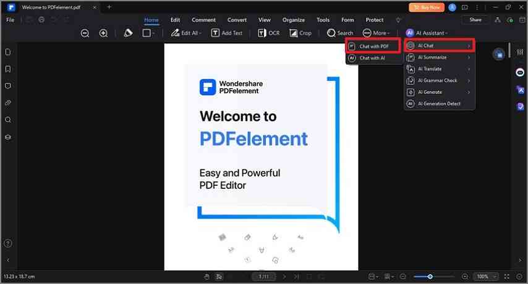The width and height of the screenshot is (528, 284).
Task: Choose AI Generation Detect
Action: pyautogui.click(x=440, y=104)
